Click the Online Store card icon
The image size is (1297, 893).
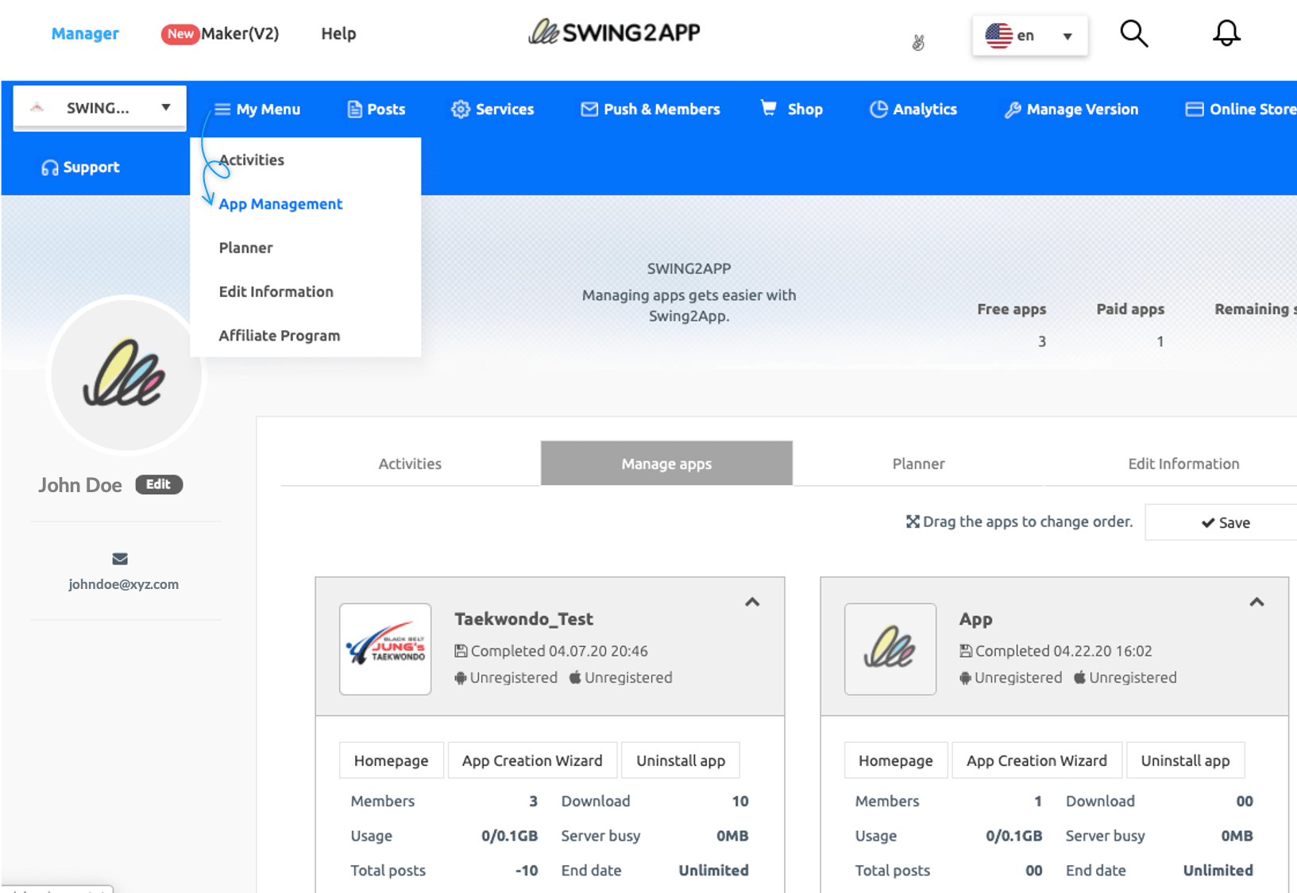click(1195, 110)
